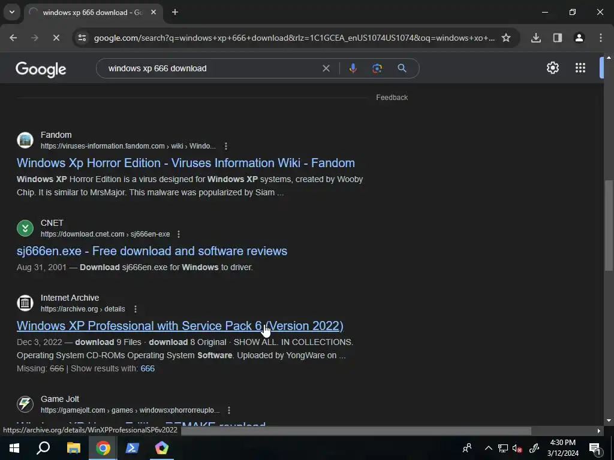Open the notification center

coord(595,448)
